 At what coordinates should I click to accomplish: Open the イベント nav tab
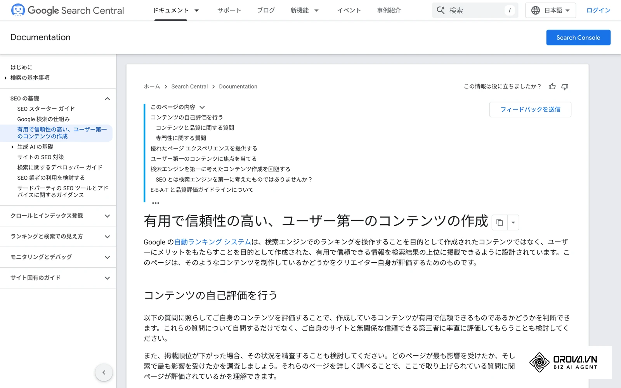(x=349, y=10)
